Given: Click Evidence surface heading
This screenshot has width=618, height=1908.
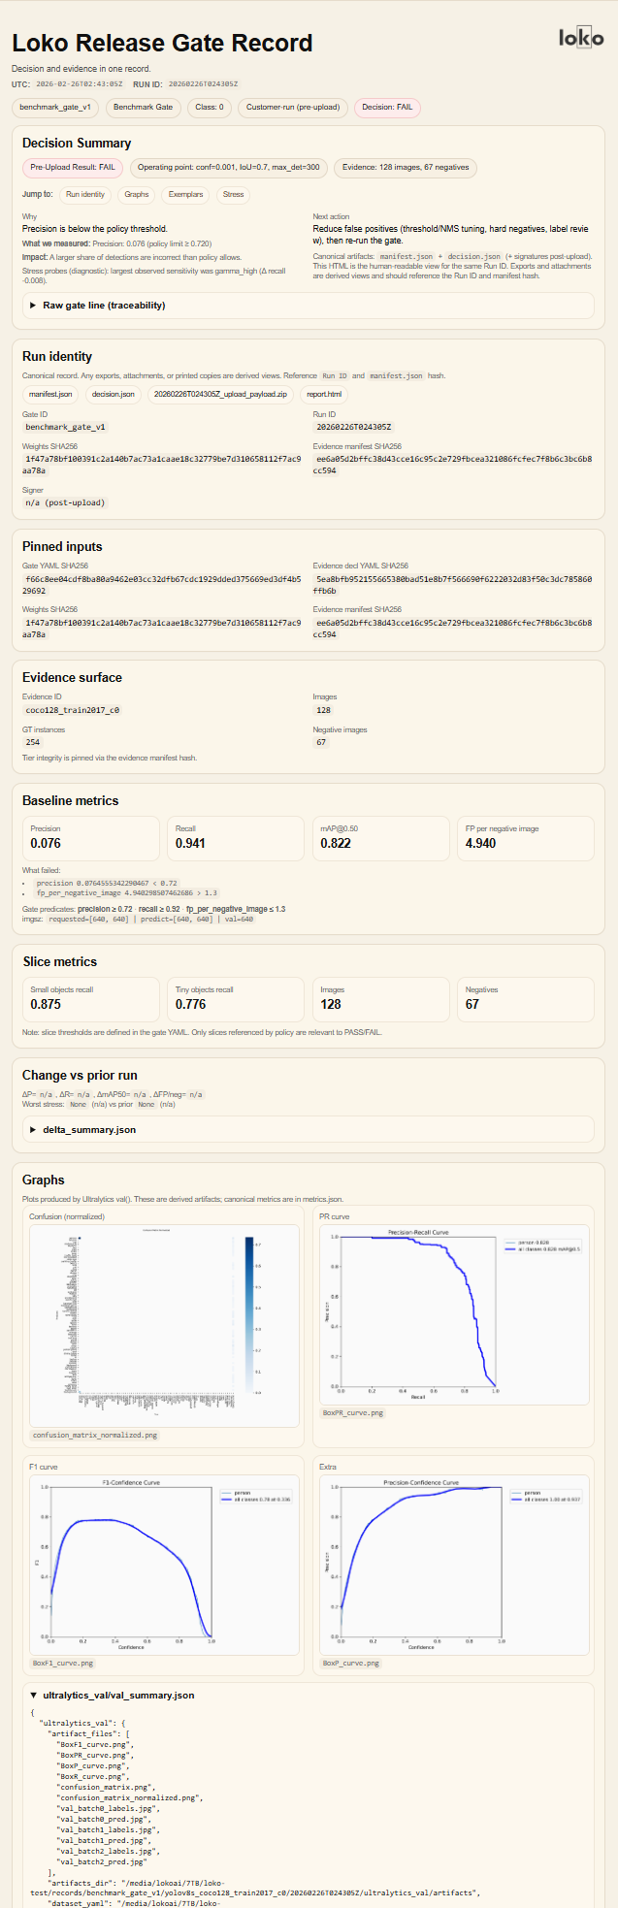Looking at the screenshot, I should (72, 677).
